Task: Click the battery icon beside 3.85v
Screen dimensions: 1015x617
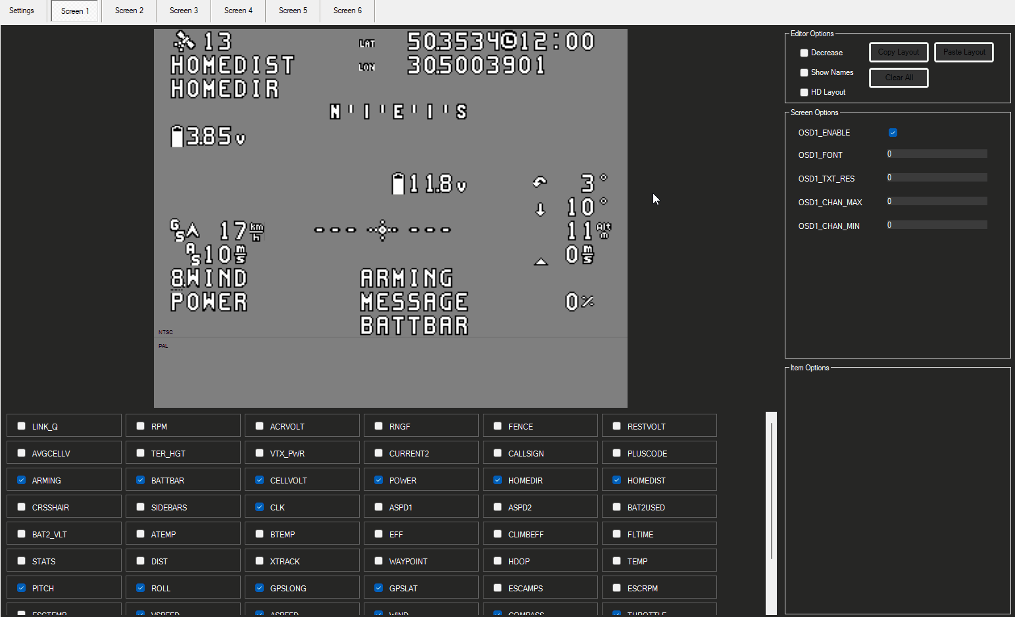Action: (177, 136)
